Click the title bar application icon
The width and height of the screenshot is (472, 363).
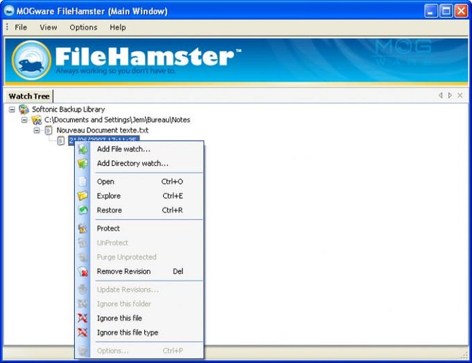click(x=9, y=11)
